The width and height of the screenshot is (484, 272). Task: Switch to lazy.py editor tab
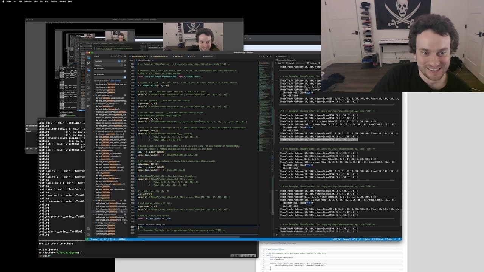coord(192,57)
